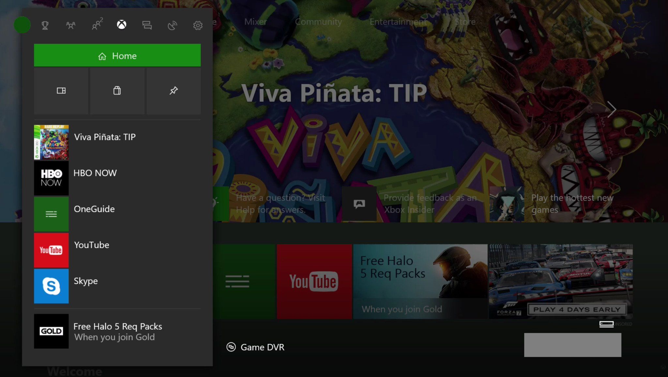The image size is (668, 377).
Task: Open the recent snap apps tile
Action: (x=61, y=91)
